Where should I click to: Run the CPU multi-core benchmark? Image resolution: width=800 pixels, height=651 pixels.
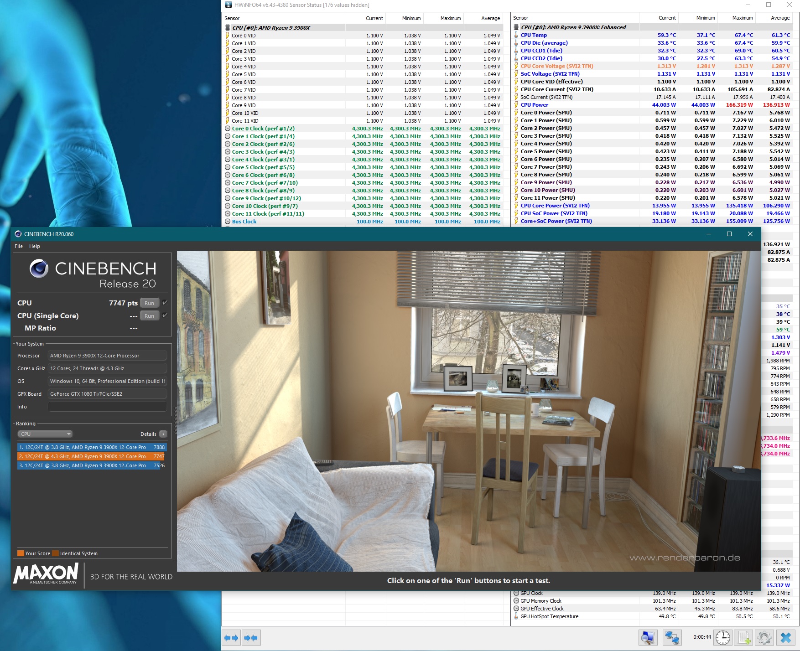click(x=149, y=303)
